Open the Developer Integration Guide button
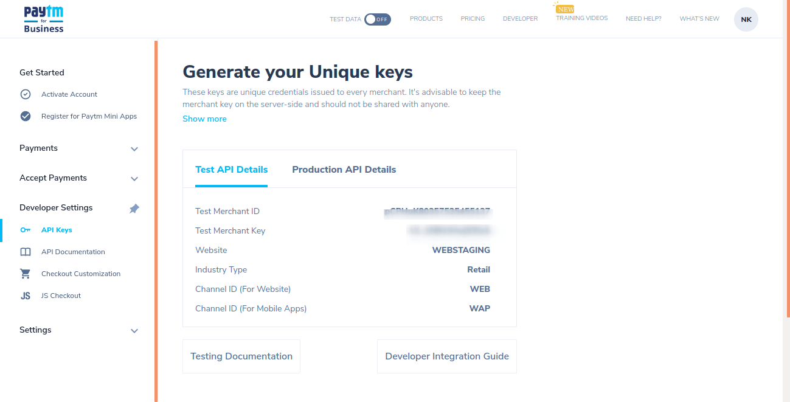This screenshot has height=402, width=790. [x=447, y=356]
